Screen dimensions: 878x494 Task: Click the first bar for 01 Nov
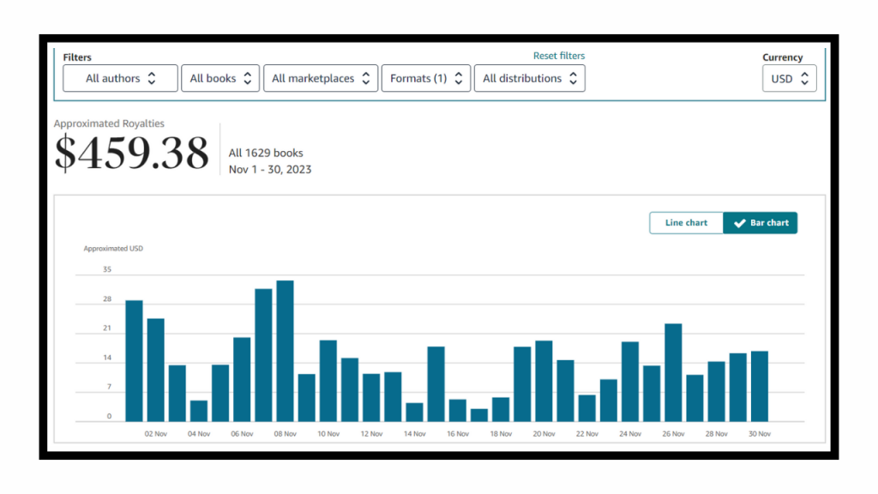(x=134, y=360)
